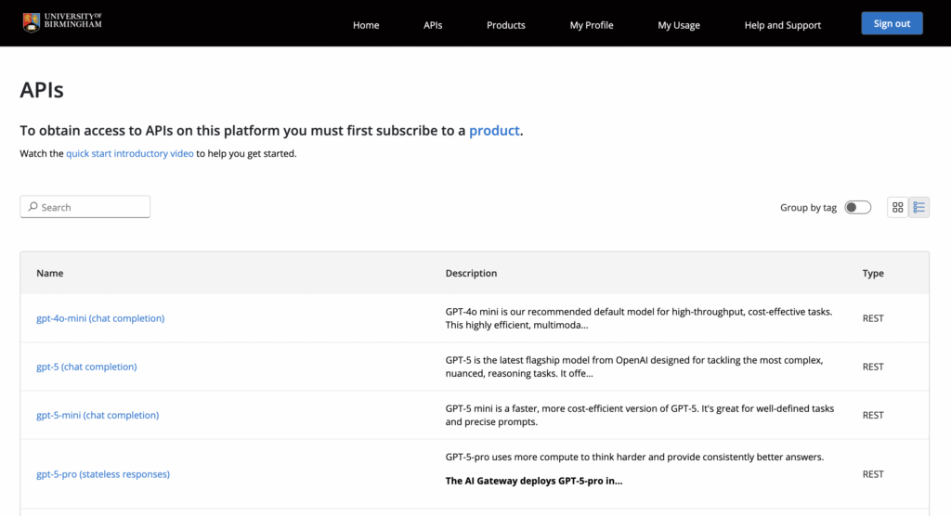The width and height of the screenshot is (951, 516).
Task: Click bold text 'The AI Gateway deploys GPT-5-pro in...'
Action: coord(534,481)
